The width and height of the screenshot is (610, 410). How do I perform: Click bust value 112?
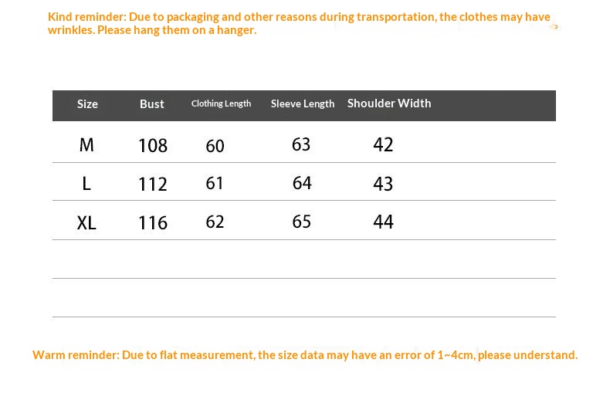click(153, 184)
